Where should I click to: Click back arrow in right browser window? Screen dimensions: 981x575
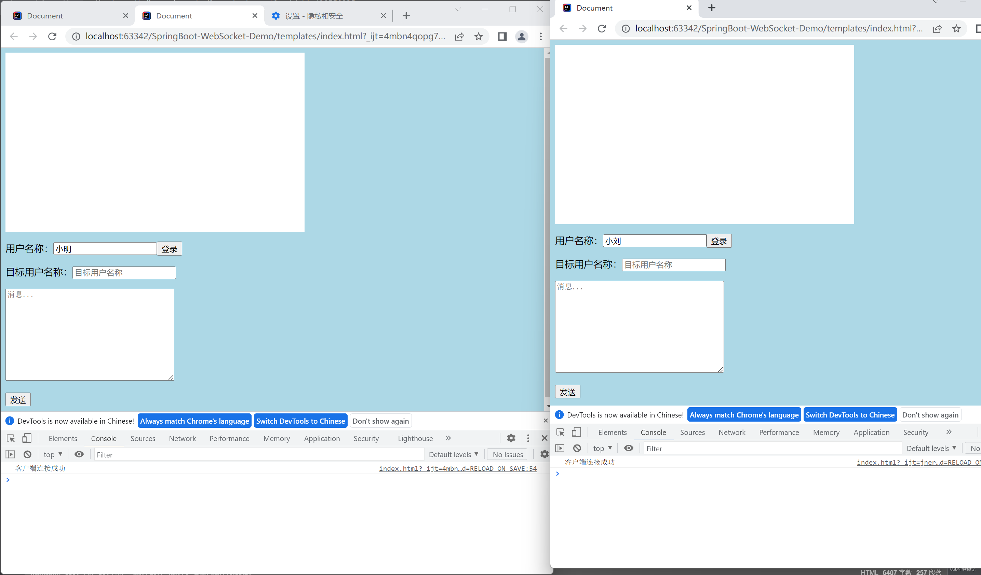point(563,29)
